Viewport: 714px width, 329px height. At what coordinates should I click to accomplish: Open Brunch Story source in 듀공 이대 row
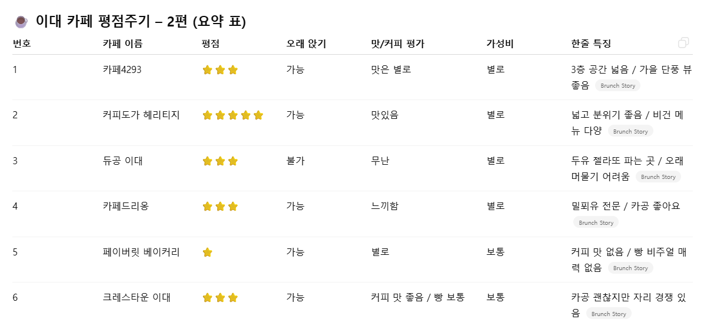658,177
